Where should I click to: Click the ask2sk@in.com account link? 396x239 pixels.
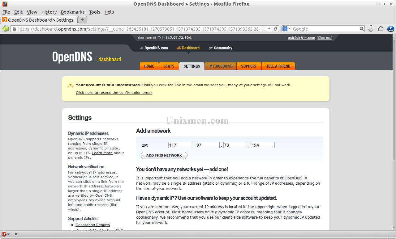pos(301,38)
